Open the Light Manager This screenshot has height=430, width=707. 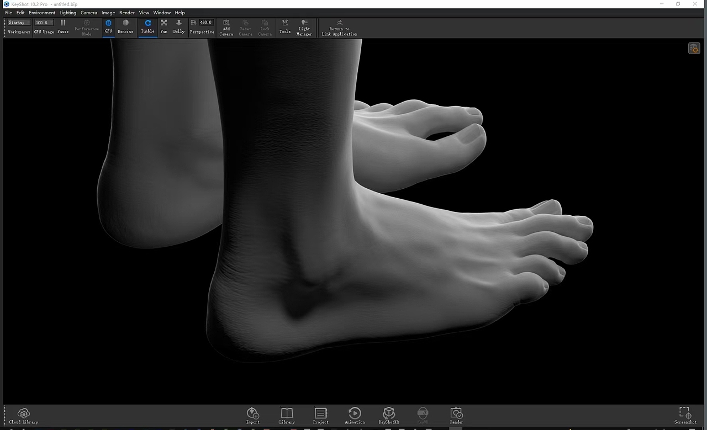click(x=304, y=27)
